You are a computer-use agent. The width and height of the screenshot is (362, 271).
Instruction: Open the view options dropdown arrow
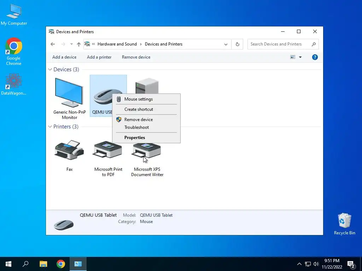click(300, 57)
